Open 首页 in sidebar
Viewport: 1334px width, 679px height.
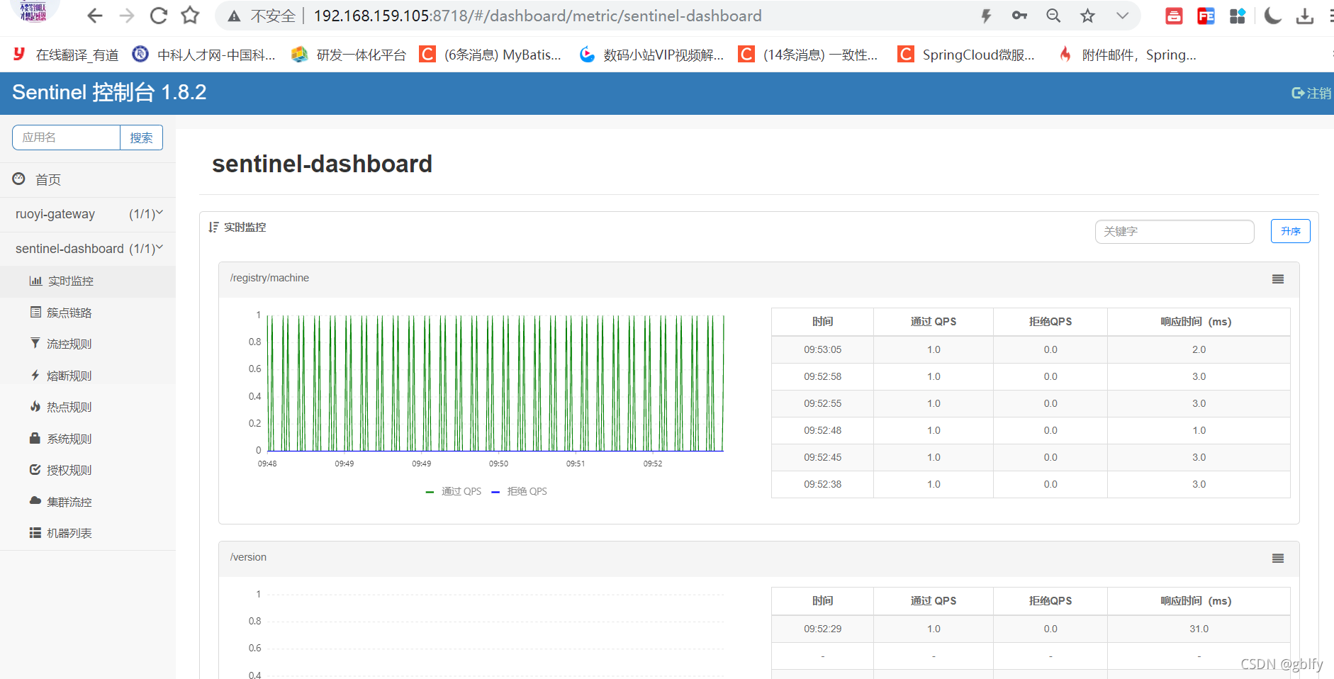click(88, 179)
